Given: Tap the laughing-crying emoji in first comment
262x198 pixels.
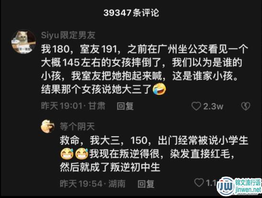Looking at the screenshot, I should point(159,90).
